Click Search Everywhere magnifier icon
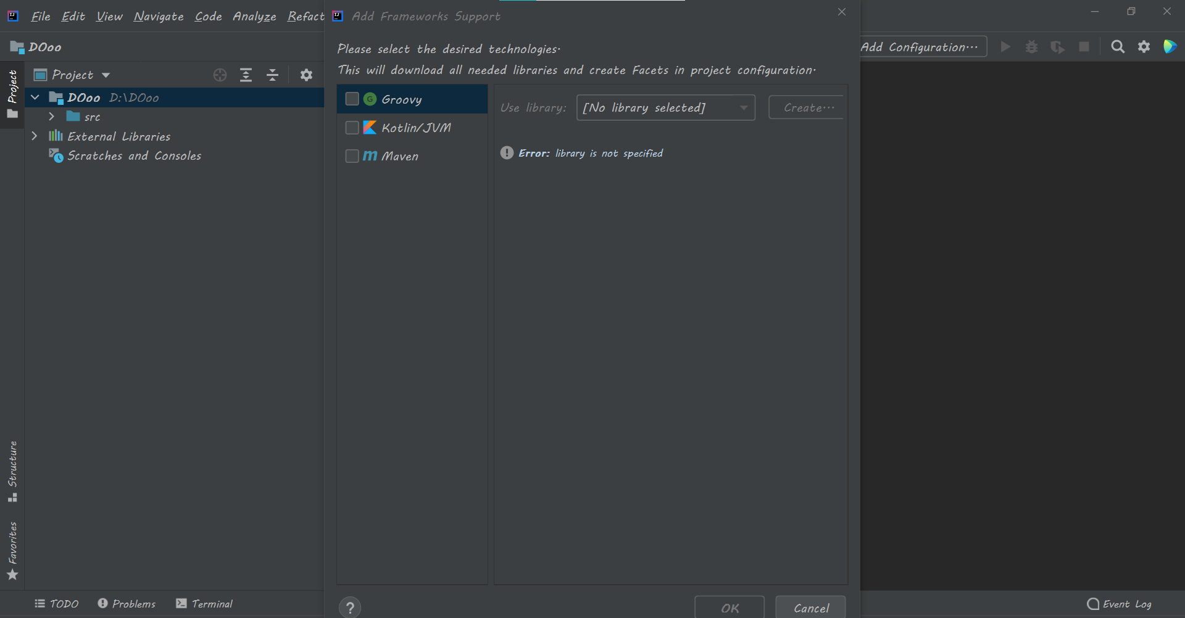The image size is (1185, 618). pyautogui.click(x=1118, y=47)
